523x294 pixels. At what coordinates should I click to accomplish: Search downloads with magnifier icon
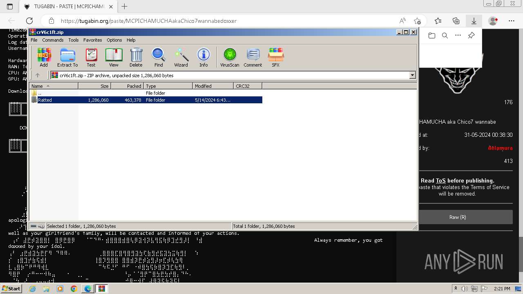click(x=445, y=36)
